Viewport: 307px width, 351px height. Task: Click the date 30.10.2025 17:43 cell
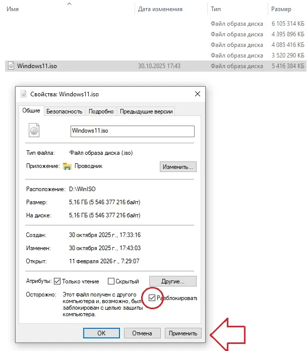(x=159, y=66)
